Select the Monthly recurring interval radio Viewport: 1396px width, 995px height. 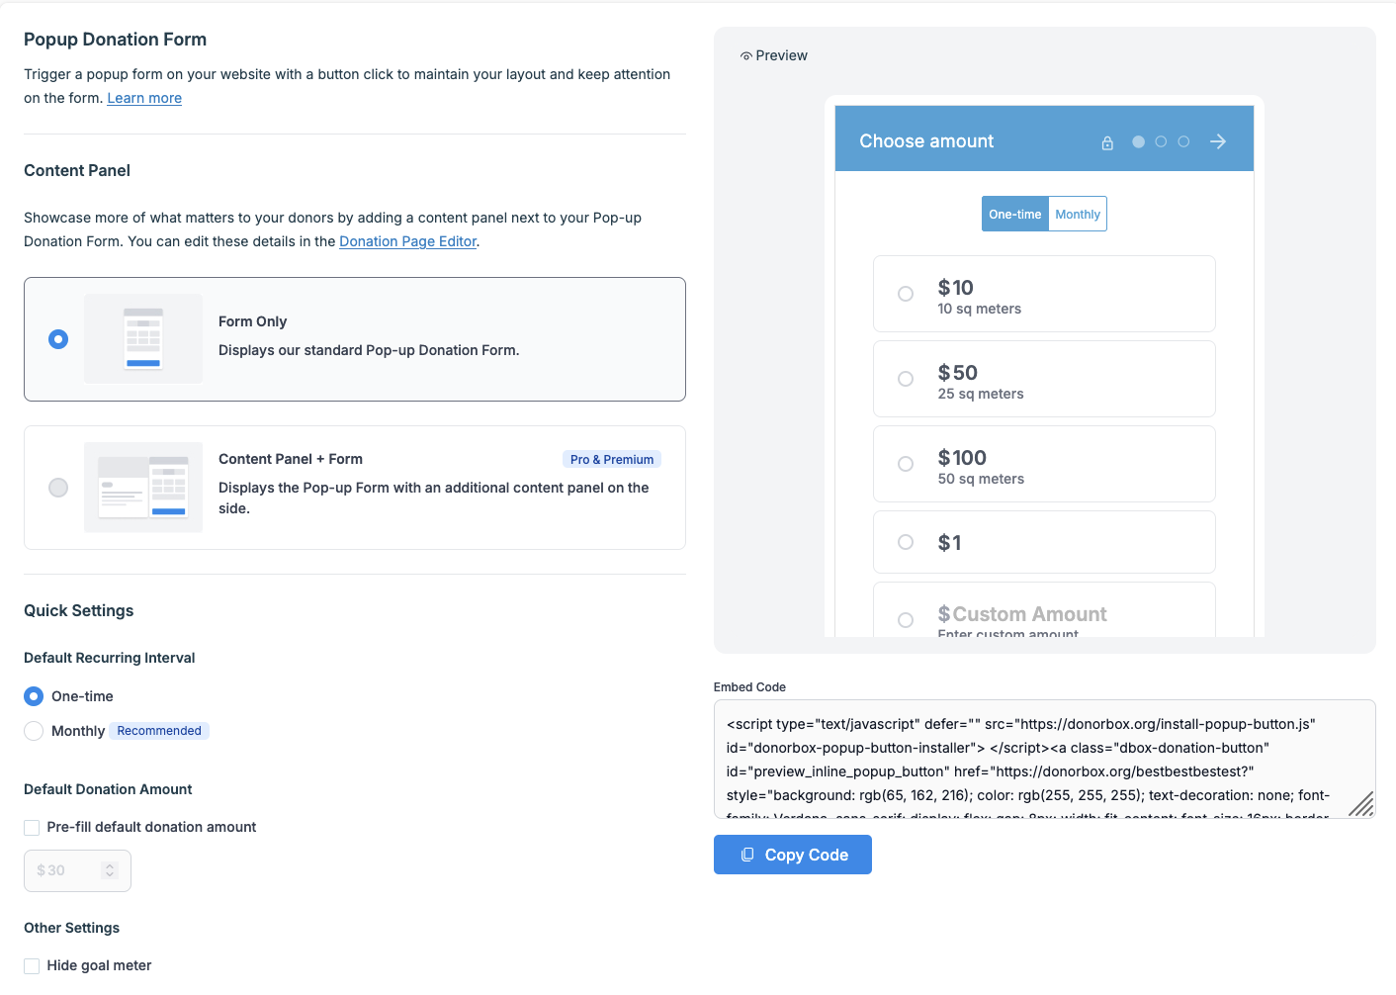click(34, 731)
